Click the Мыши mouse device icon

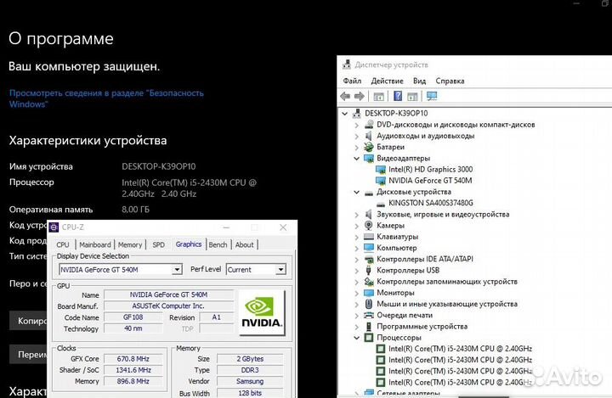pyautogui.click(x=369, y=304)
